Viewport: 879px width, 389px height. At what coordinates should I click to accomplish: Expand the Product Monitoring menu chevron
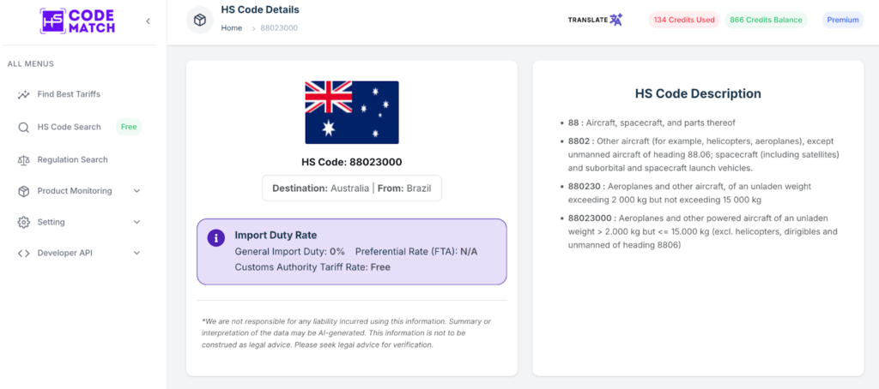pyautogui.click(x=136, y=191)
